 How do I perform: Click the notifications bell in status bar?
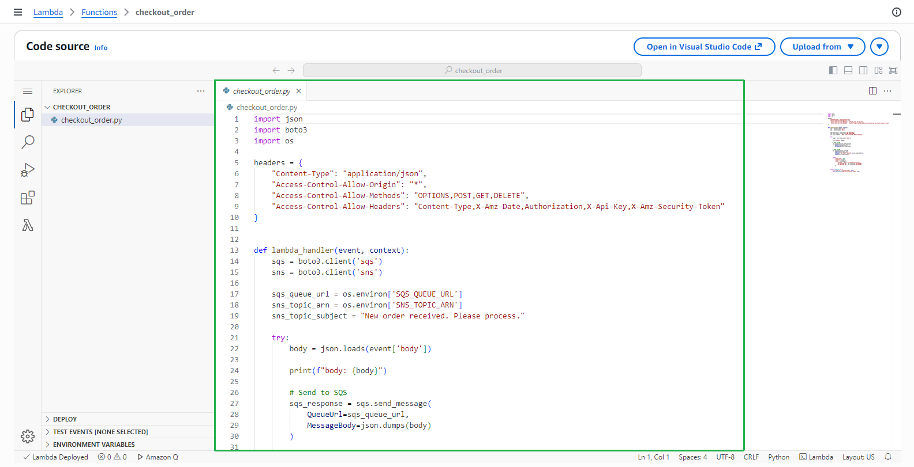coord(888,457)
